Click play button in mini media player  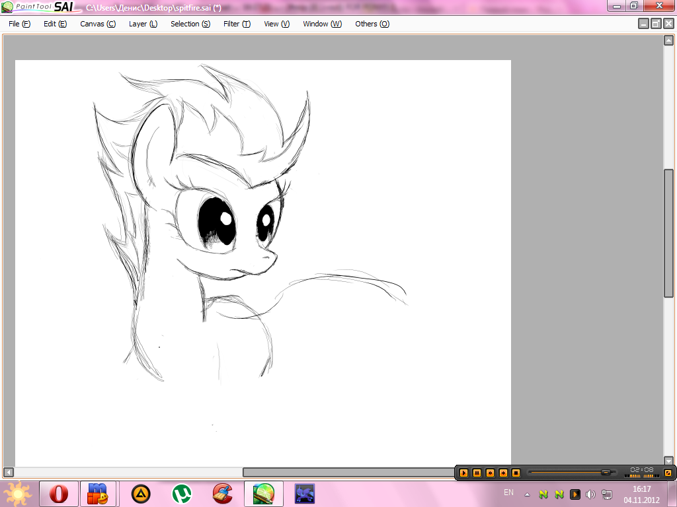pyautogui.click(x=463, y=473)
